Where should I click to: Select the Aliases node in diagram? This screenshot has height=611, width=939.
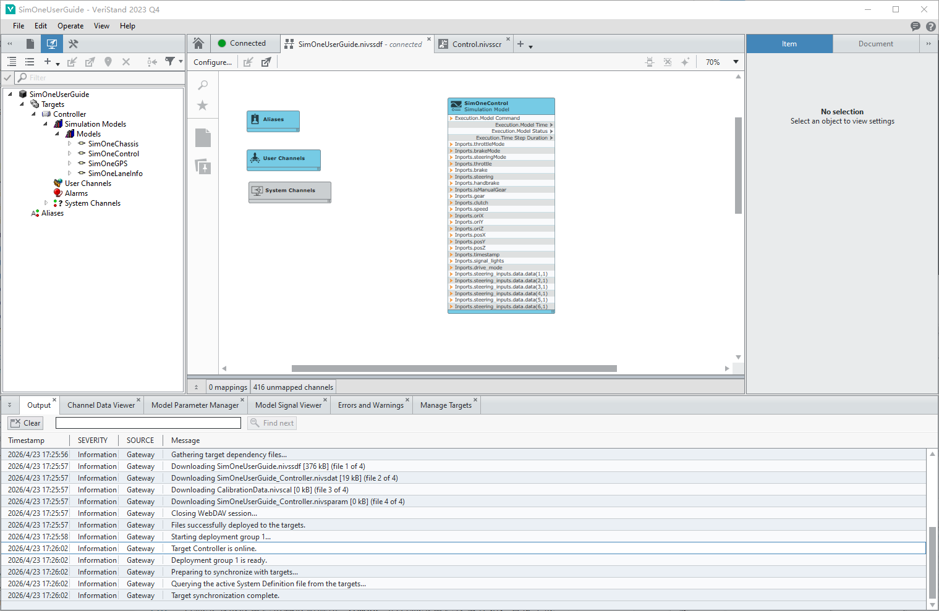(x=273, y=121)
